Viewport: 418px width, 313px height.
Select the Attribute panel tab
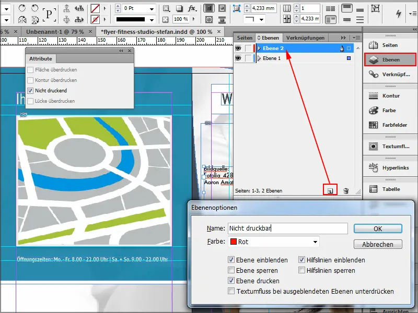[41, 59]
